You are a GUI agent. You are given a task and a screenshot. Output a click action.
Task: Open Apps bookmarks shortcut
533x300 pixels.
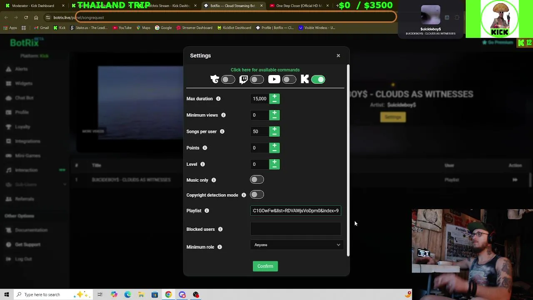(10, 28)
